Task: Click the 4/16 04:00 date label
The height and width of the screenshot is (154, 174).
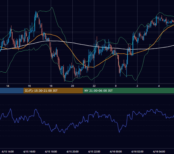Action: [159, 151]
